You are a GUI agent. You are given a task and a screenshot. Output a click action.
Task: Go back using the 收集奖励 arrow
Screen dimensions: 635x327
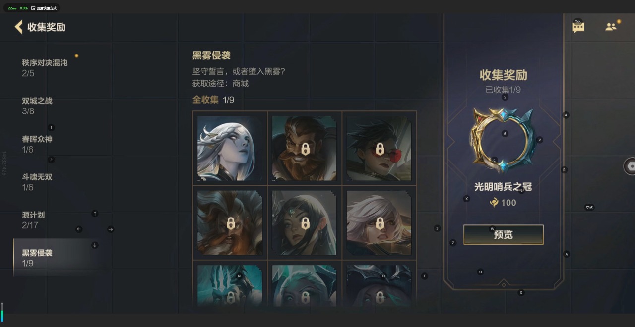19,27
